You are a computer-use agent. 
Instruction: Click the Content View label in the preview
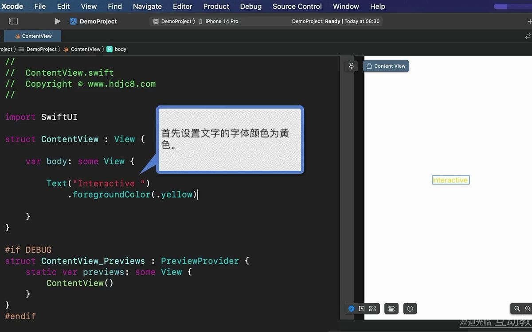pos(386,66)
